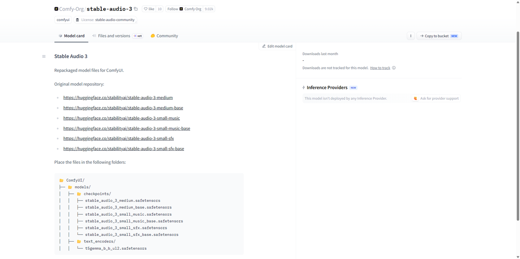Image resolution: width=520 pixels, height=259 pixels.
Task: Open the stable-audio-3-medium repository link
Action: click(118, 98)
